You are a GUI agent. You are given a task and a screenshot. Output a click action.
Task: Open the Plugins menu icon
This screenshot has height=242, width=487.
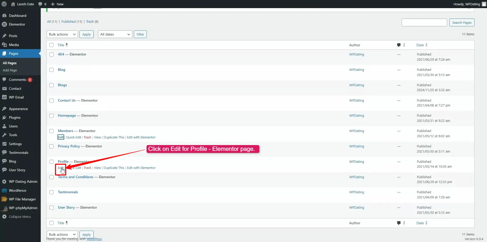(4, 118)
